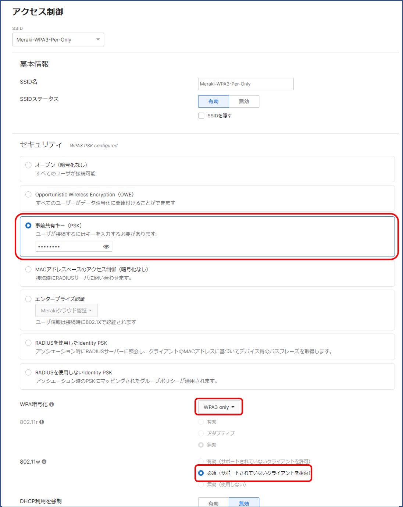Select MACアドレスベースのアクセス制御 option
The image size is (403, 507).
[28, 269]
